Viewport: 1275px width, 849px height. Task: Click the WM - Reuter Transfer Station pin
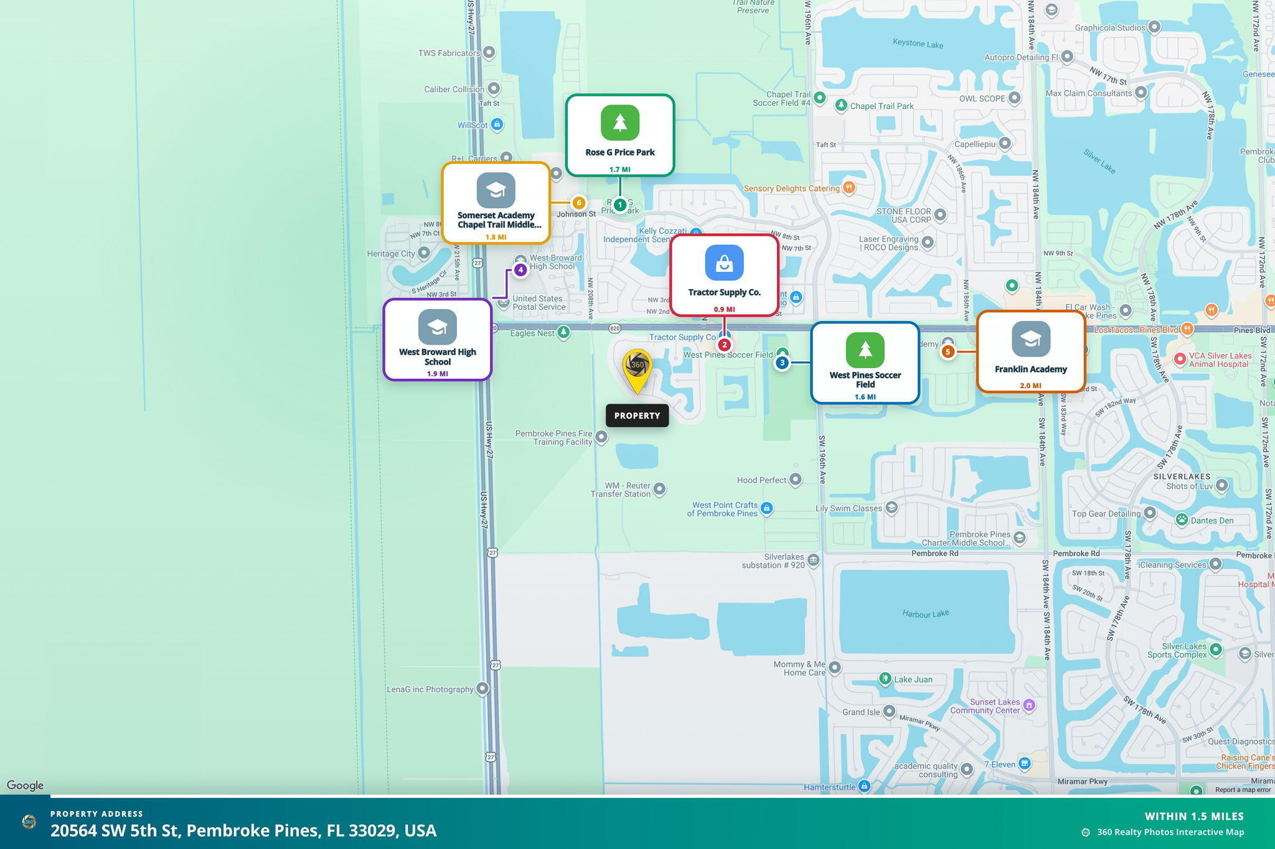point(659,489)
